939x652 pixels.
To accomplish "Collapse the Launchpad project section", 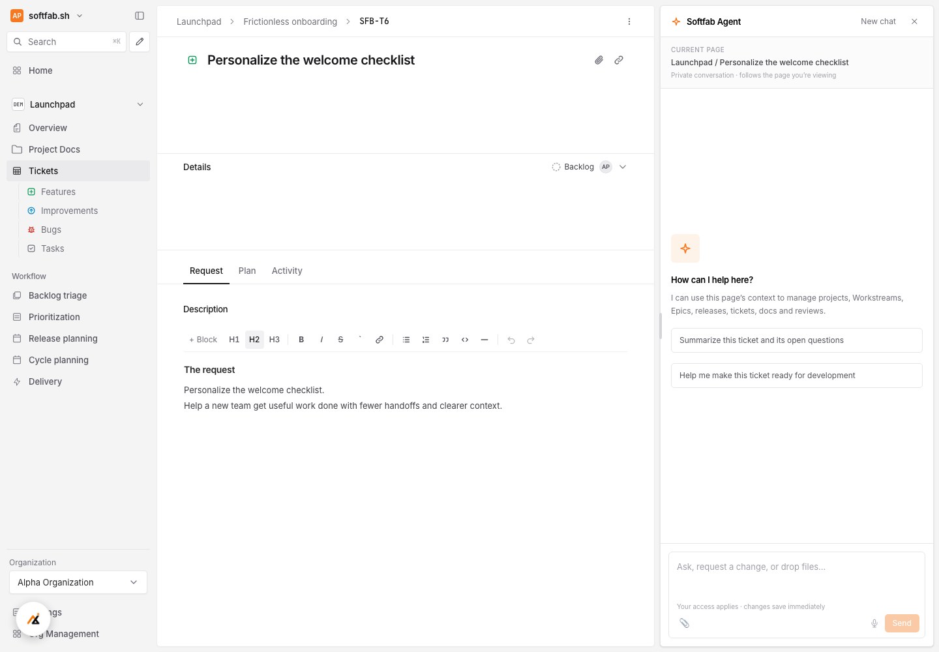I will click(x=140, y=104).
